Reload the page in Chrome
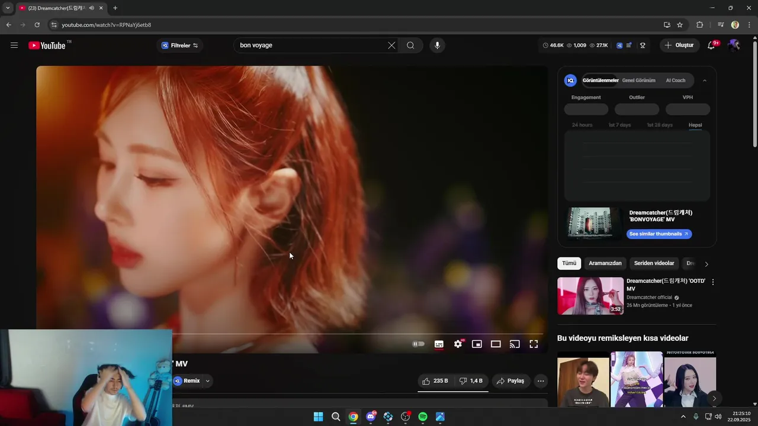This screenshot has width=758, height=426. (37, 25)
